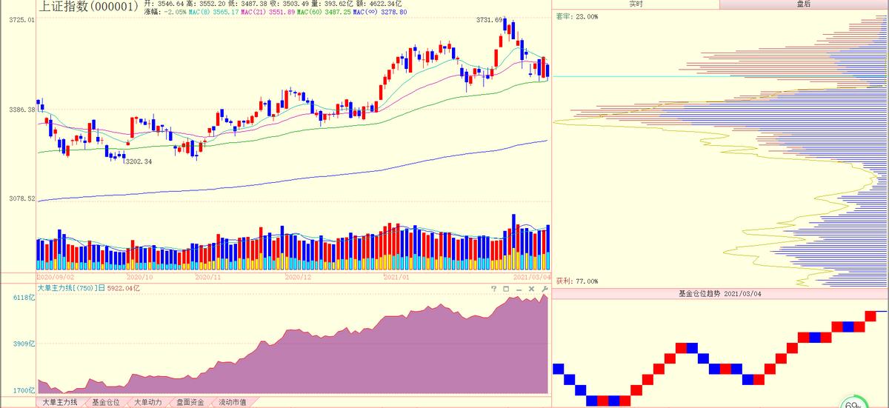Open the help question-mark icon on indicator panel
The image size is (889, 408).
(x=494, y=289)
